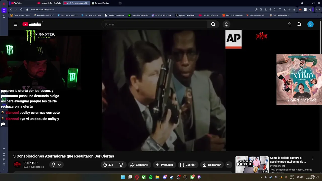Open browser downloads arrow icon
This screenshot has height=181, width=322.
pos(285,9)
